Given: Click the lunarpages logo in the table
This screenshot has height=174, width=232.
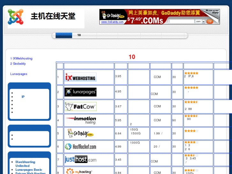Looking at the screenshot, I should point(80,92).
